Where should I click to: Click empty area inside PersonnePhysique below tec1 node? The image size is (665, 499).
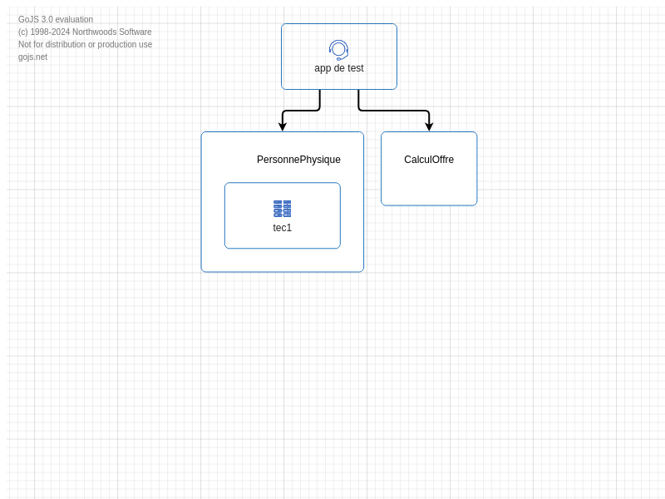[x=283, y=260]
